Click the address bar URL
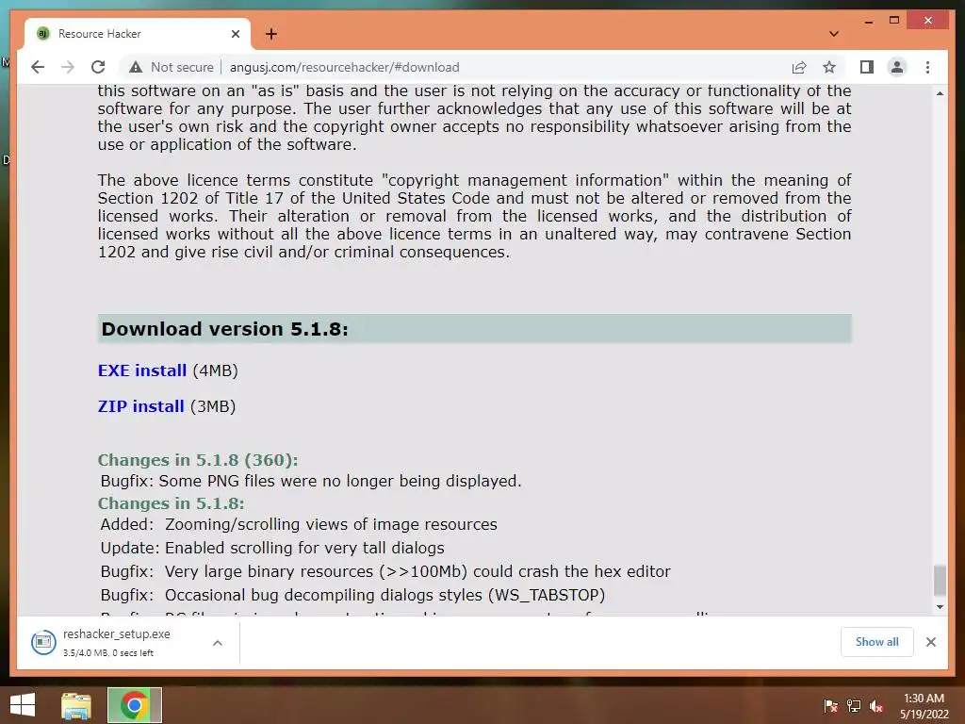The height and width of the screenshot is (724, 965). point(344,67)
